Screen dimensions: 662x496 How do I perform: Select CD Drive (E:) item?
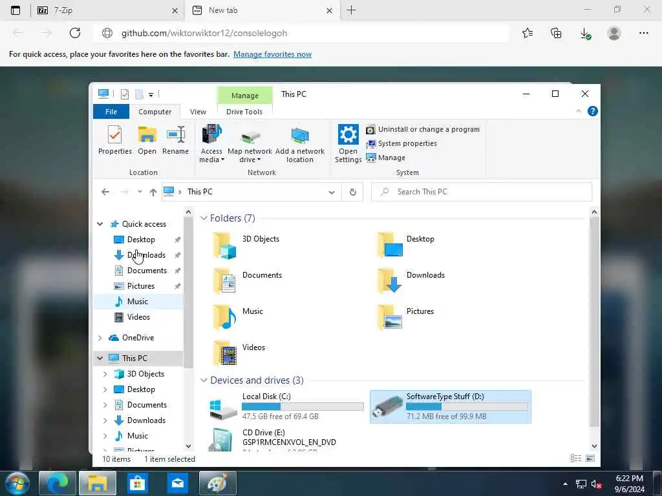pyautogui.click(x=286, y=439)
